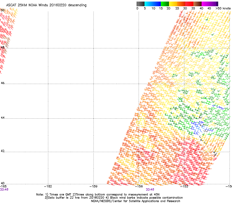Click the longitude axis label '-159'
Image resolution: width=232 pixels, height=203 pixels.
pos(93,186)
